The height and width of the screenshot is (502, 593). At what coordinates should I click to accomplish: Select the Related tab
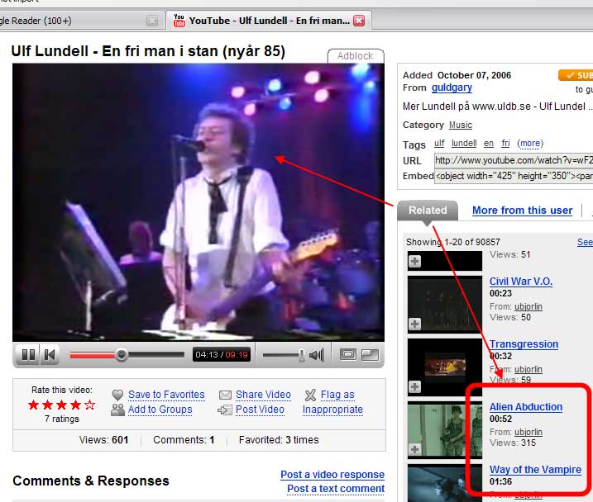pyautogui.click(x=428, y=211)
